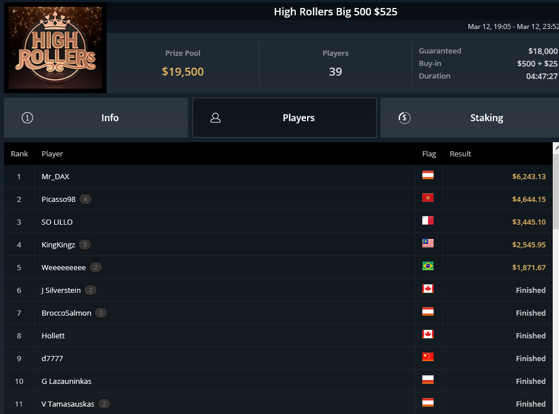Click the China flag for d7777
559x414 pixels.
pos(428,357)
